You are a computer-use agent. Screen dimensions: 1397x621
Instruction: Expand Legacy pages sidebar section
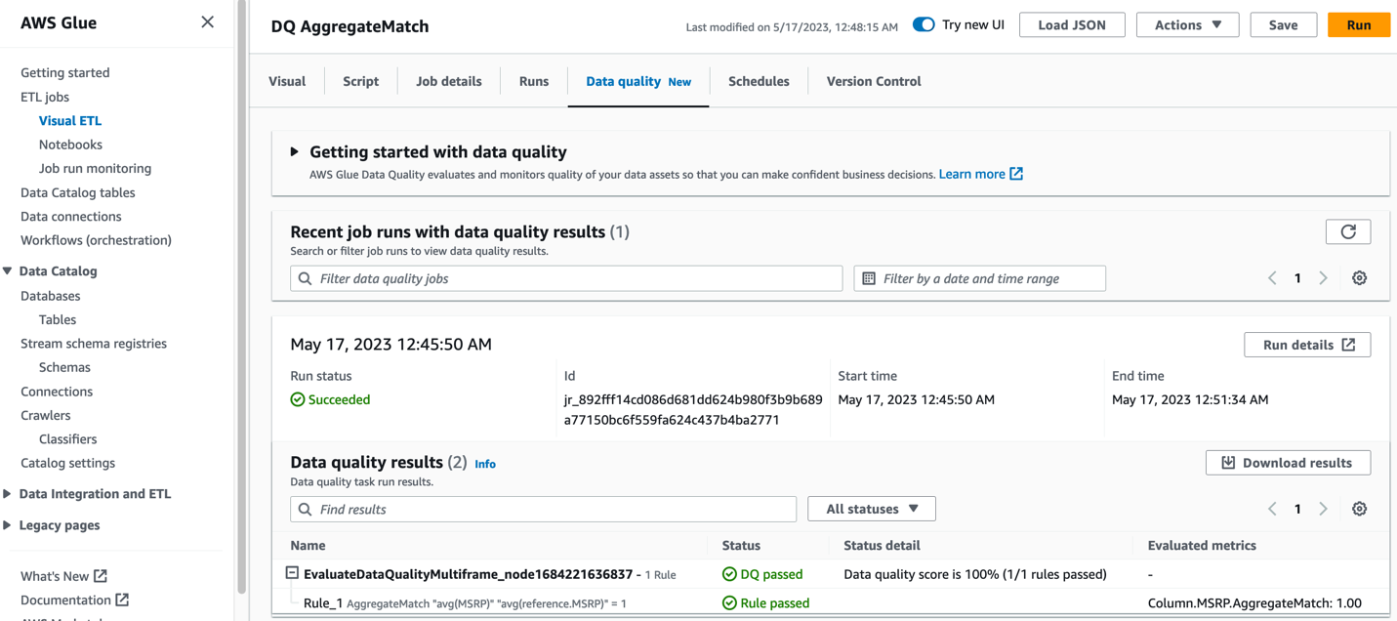[8, 524]
